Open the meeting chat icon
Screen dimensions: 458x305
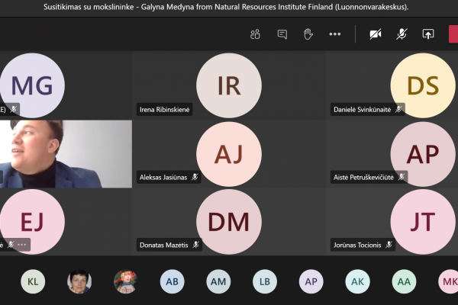[x=282, y=34]
